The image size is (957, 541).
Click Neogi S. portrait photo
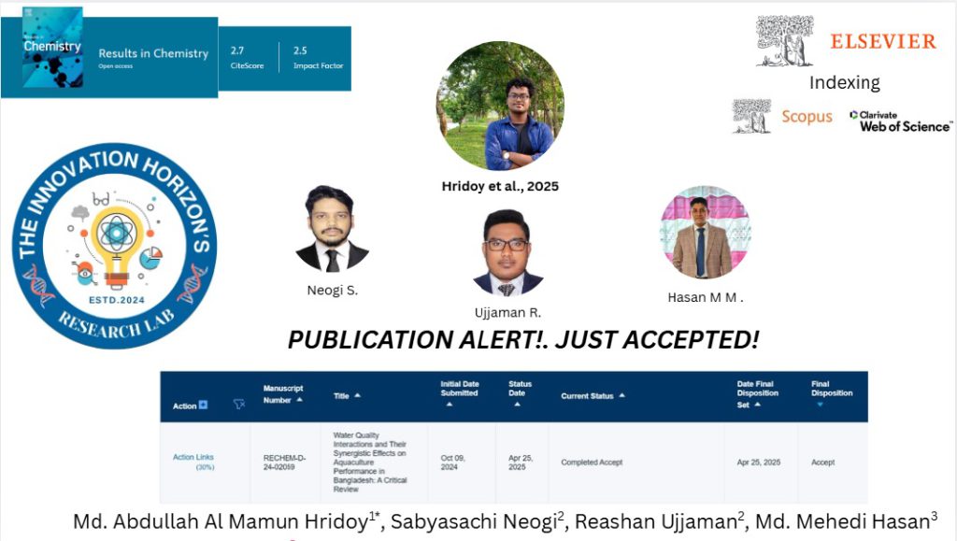tap(332, 229)
